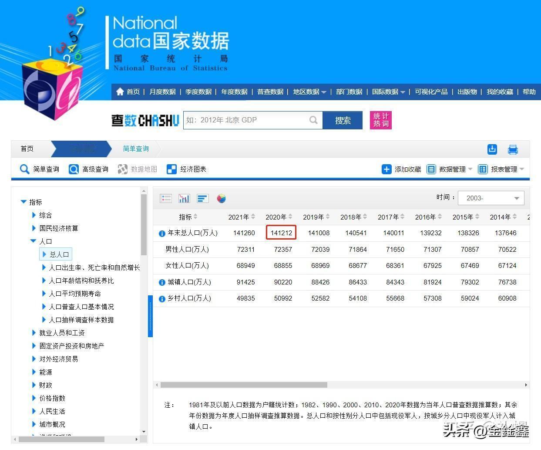Sort the 2021年 column
The width and height of the screenshot is (541, 450).
coord(253,217)
